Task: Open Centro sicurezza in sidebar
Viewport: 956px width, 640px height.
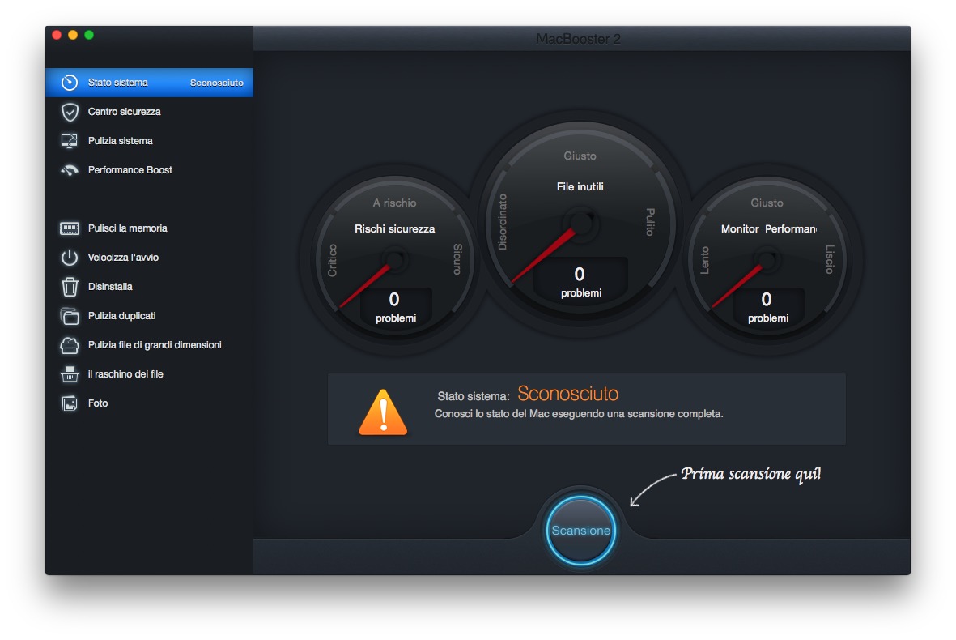Action: (150, 112)
